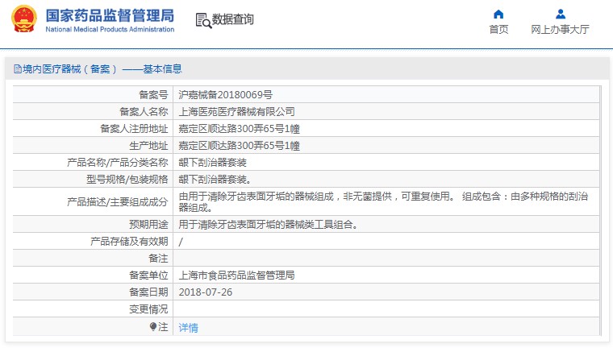Click the 生产地址 label
Image resolution: width=613 pixels, height=348 pixels.
pos(148,146)
